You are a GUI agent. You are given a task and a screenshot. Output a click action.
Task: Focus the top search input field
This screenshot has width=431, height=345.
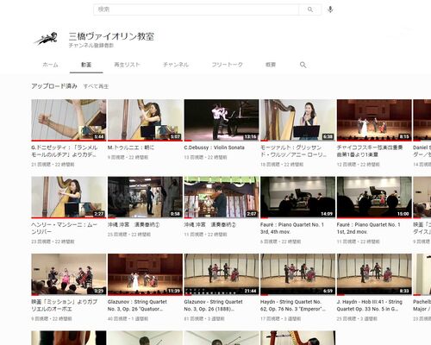click(x=197, y=9)
